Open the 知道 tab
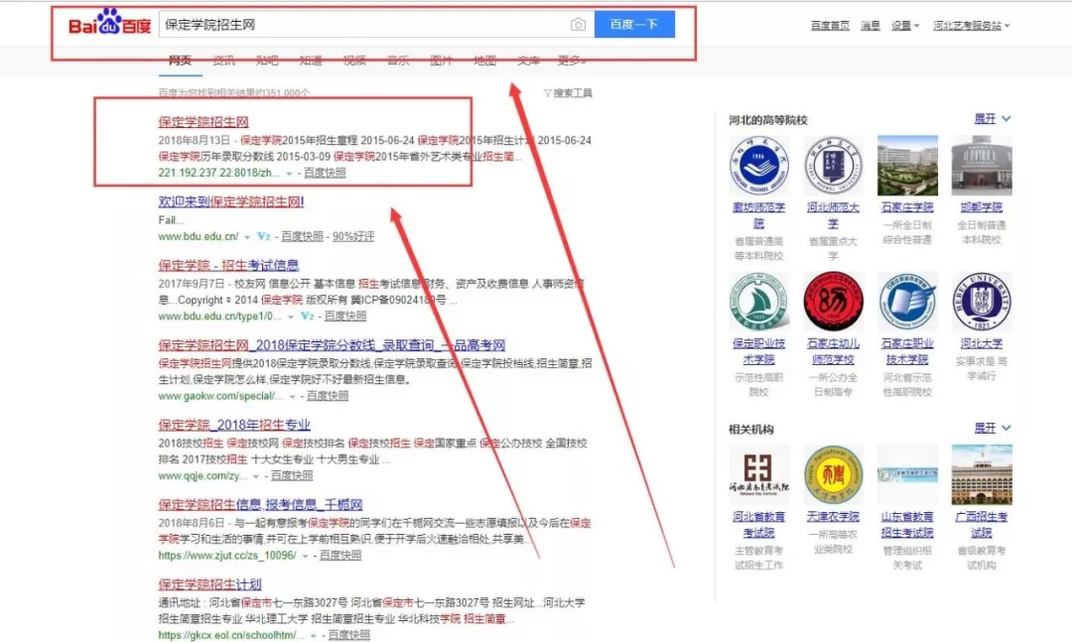 point(311,61)
